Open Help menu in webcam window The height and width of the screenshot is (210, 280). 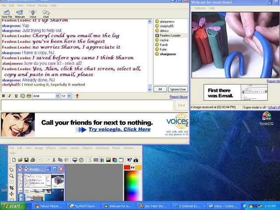[x=212, y=8]
